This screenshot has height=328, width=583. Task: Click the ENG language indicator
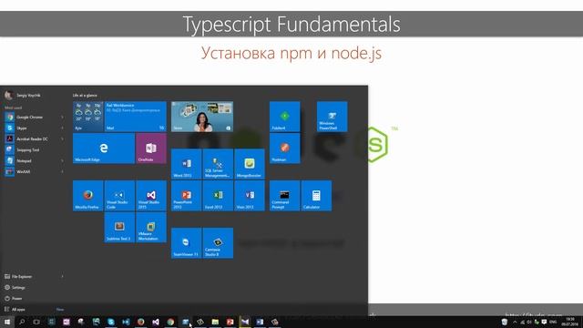[553, 322]
